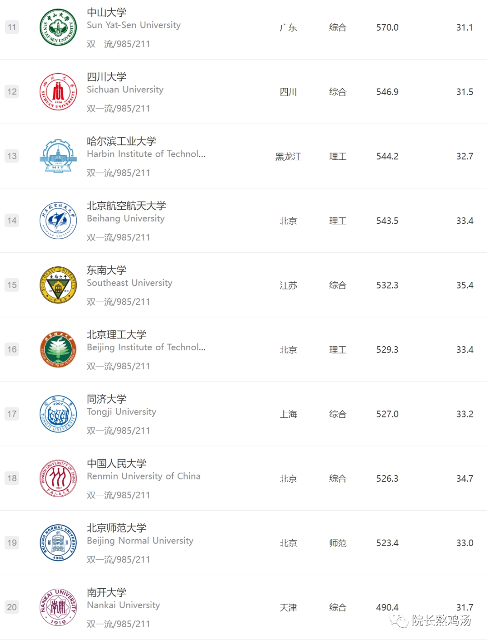Click the Beijing Normal University emblem

coord(58,543)
